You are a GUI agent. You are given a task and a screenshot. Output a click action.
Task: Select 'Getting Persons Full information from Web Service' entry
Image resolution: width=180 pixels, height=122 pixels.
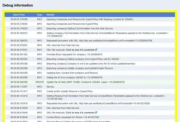point(106,97)
